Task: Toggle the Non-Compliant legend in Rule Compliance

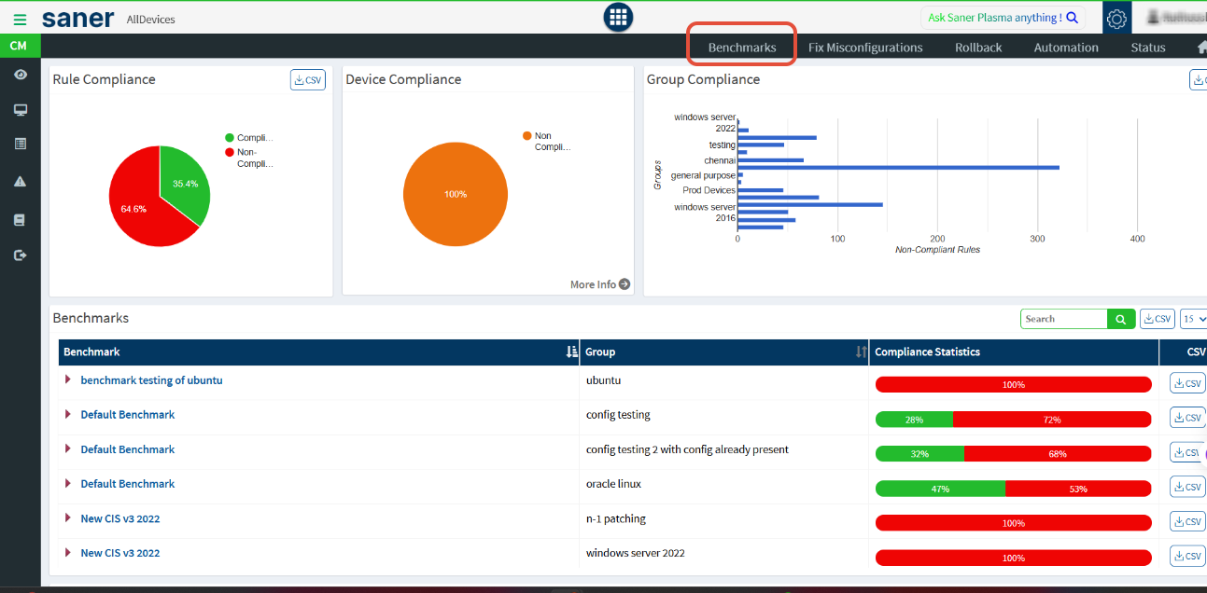Action: click(x=250, y=158)
